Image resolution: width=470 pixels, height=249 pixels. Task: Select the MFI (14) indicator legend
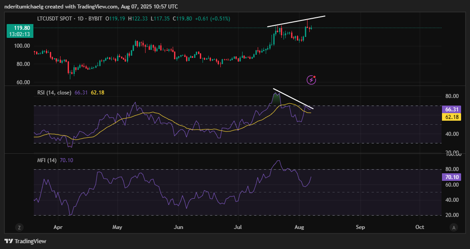(x=47, y=160)
